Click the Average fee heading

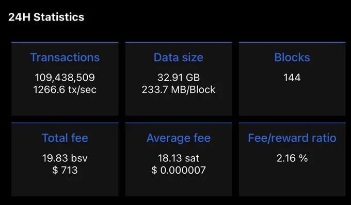[x=179, y=138]
